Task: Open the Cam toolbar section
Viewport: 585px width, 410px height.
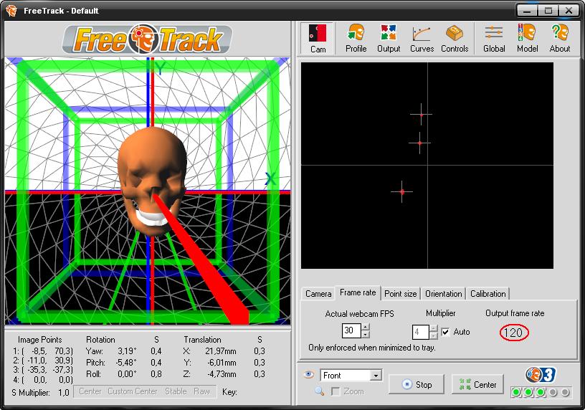Action: (x=318, y=39)
